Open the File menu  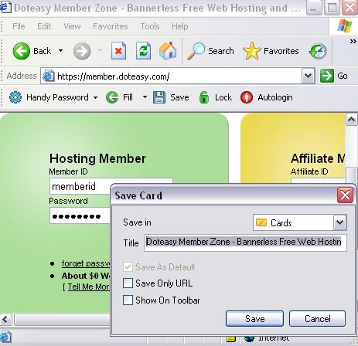pos(19,26)
